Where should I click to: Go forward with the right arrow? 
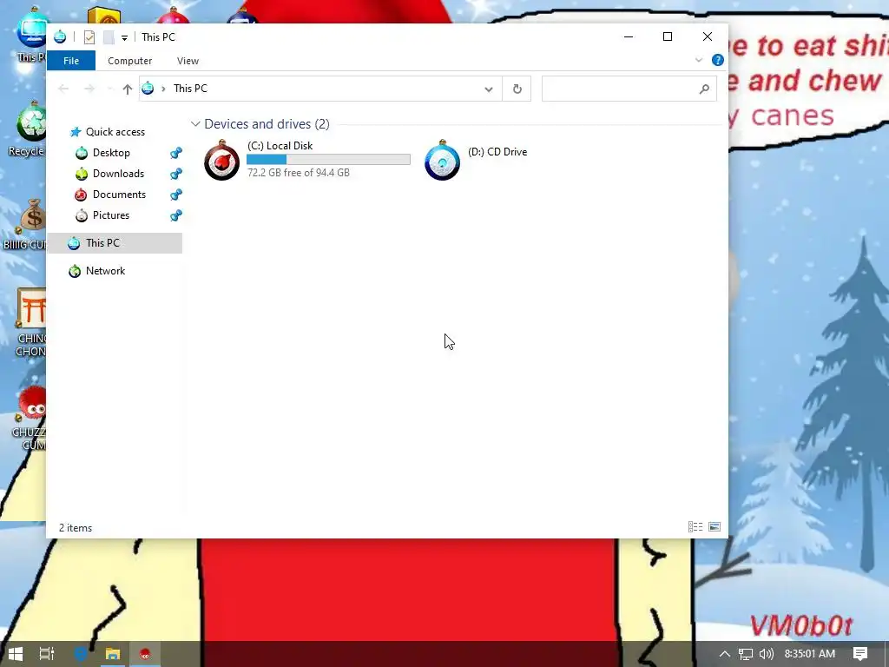(89, 89)
